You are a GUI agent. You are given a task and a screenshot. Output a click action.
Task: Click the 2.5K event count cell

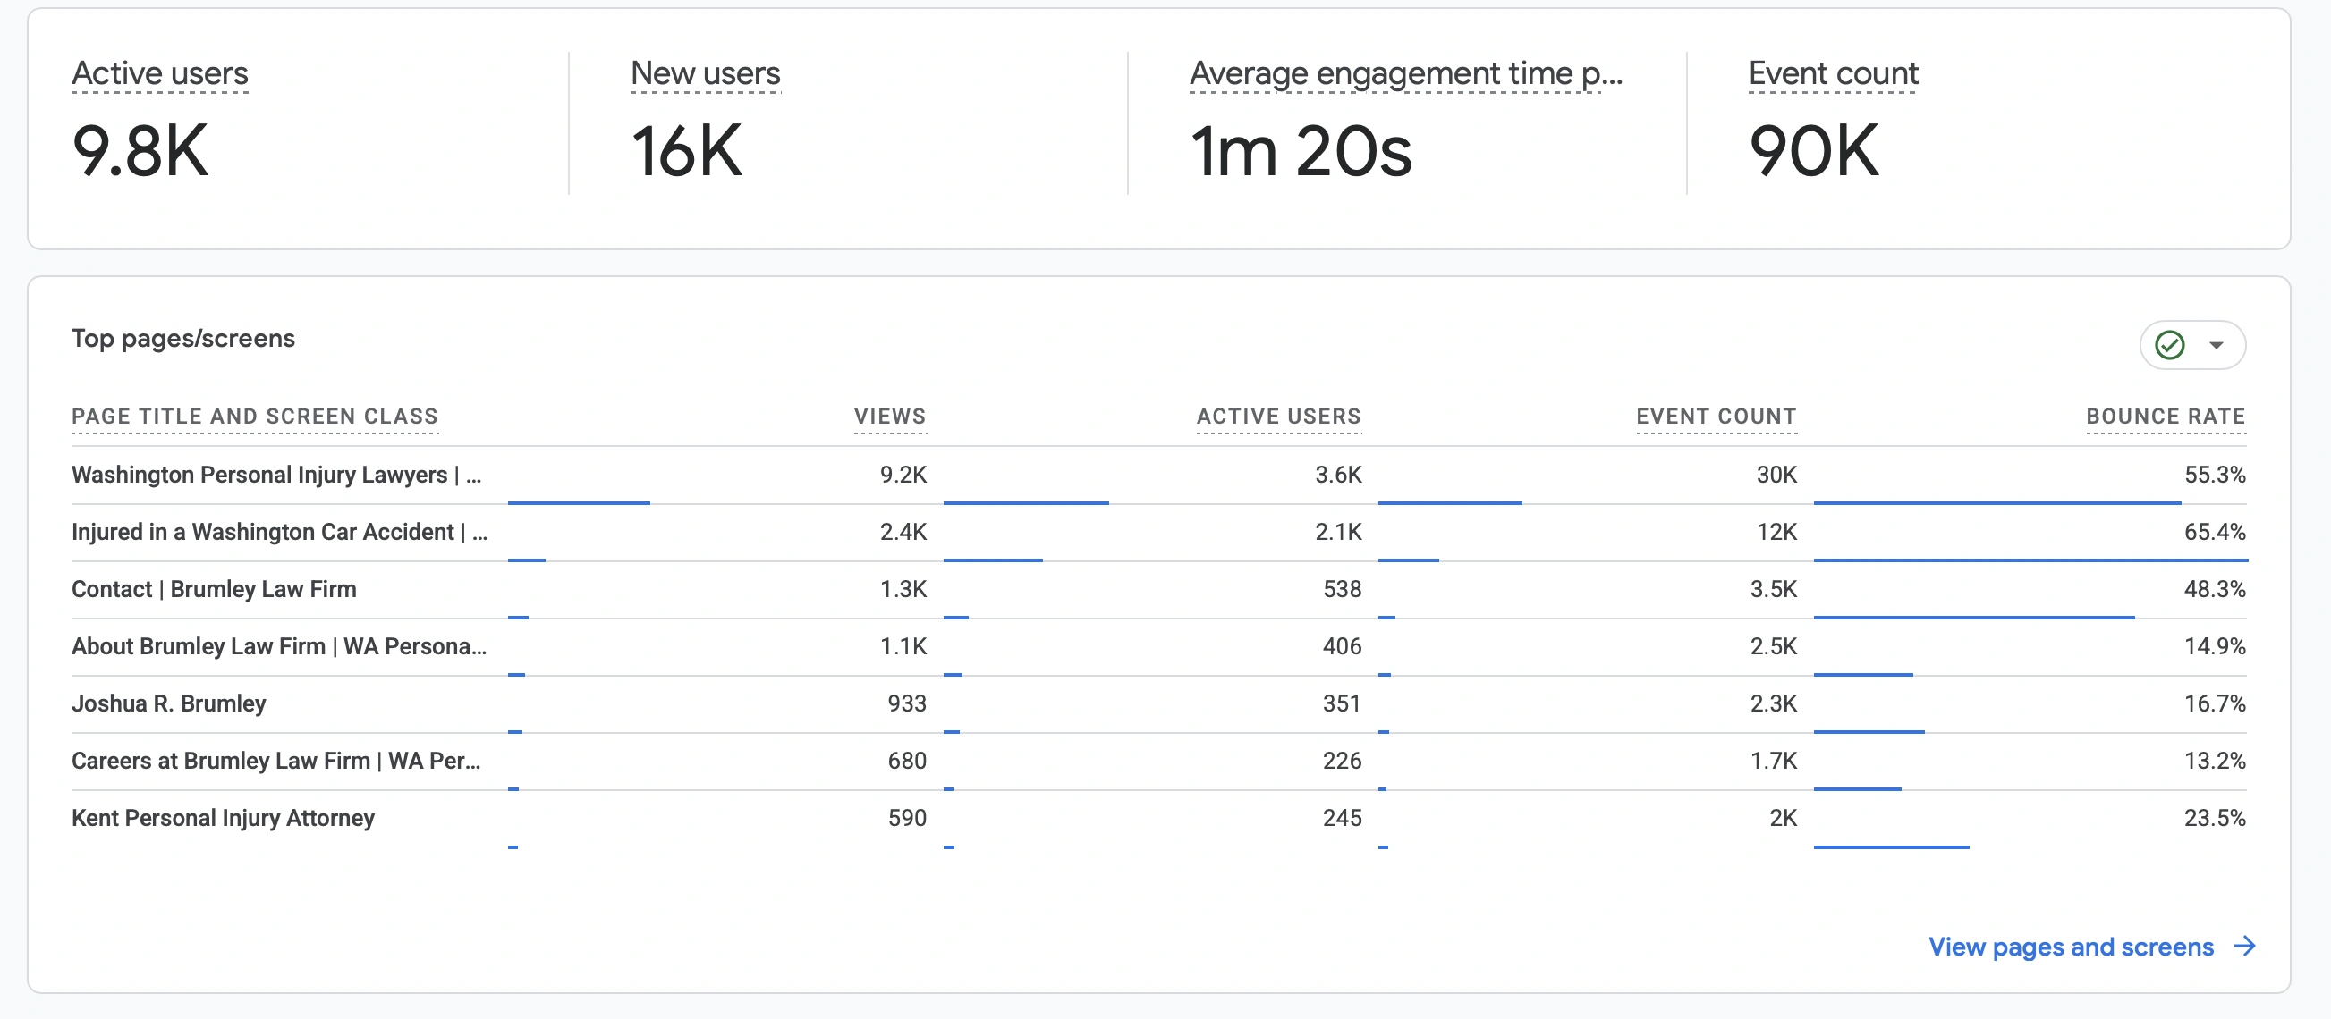[x=1773, y=645]
